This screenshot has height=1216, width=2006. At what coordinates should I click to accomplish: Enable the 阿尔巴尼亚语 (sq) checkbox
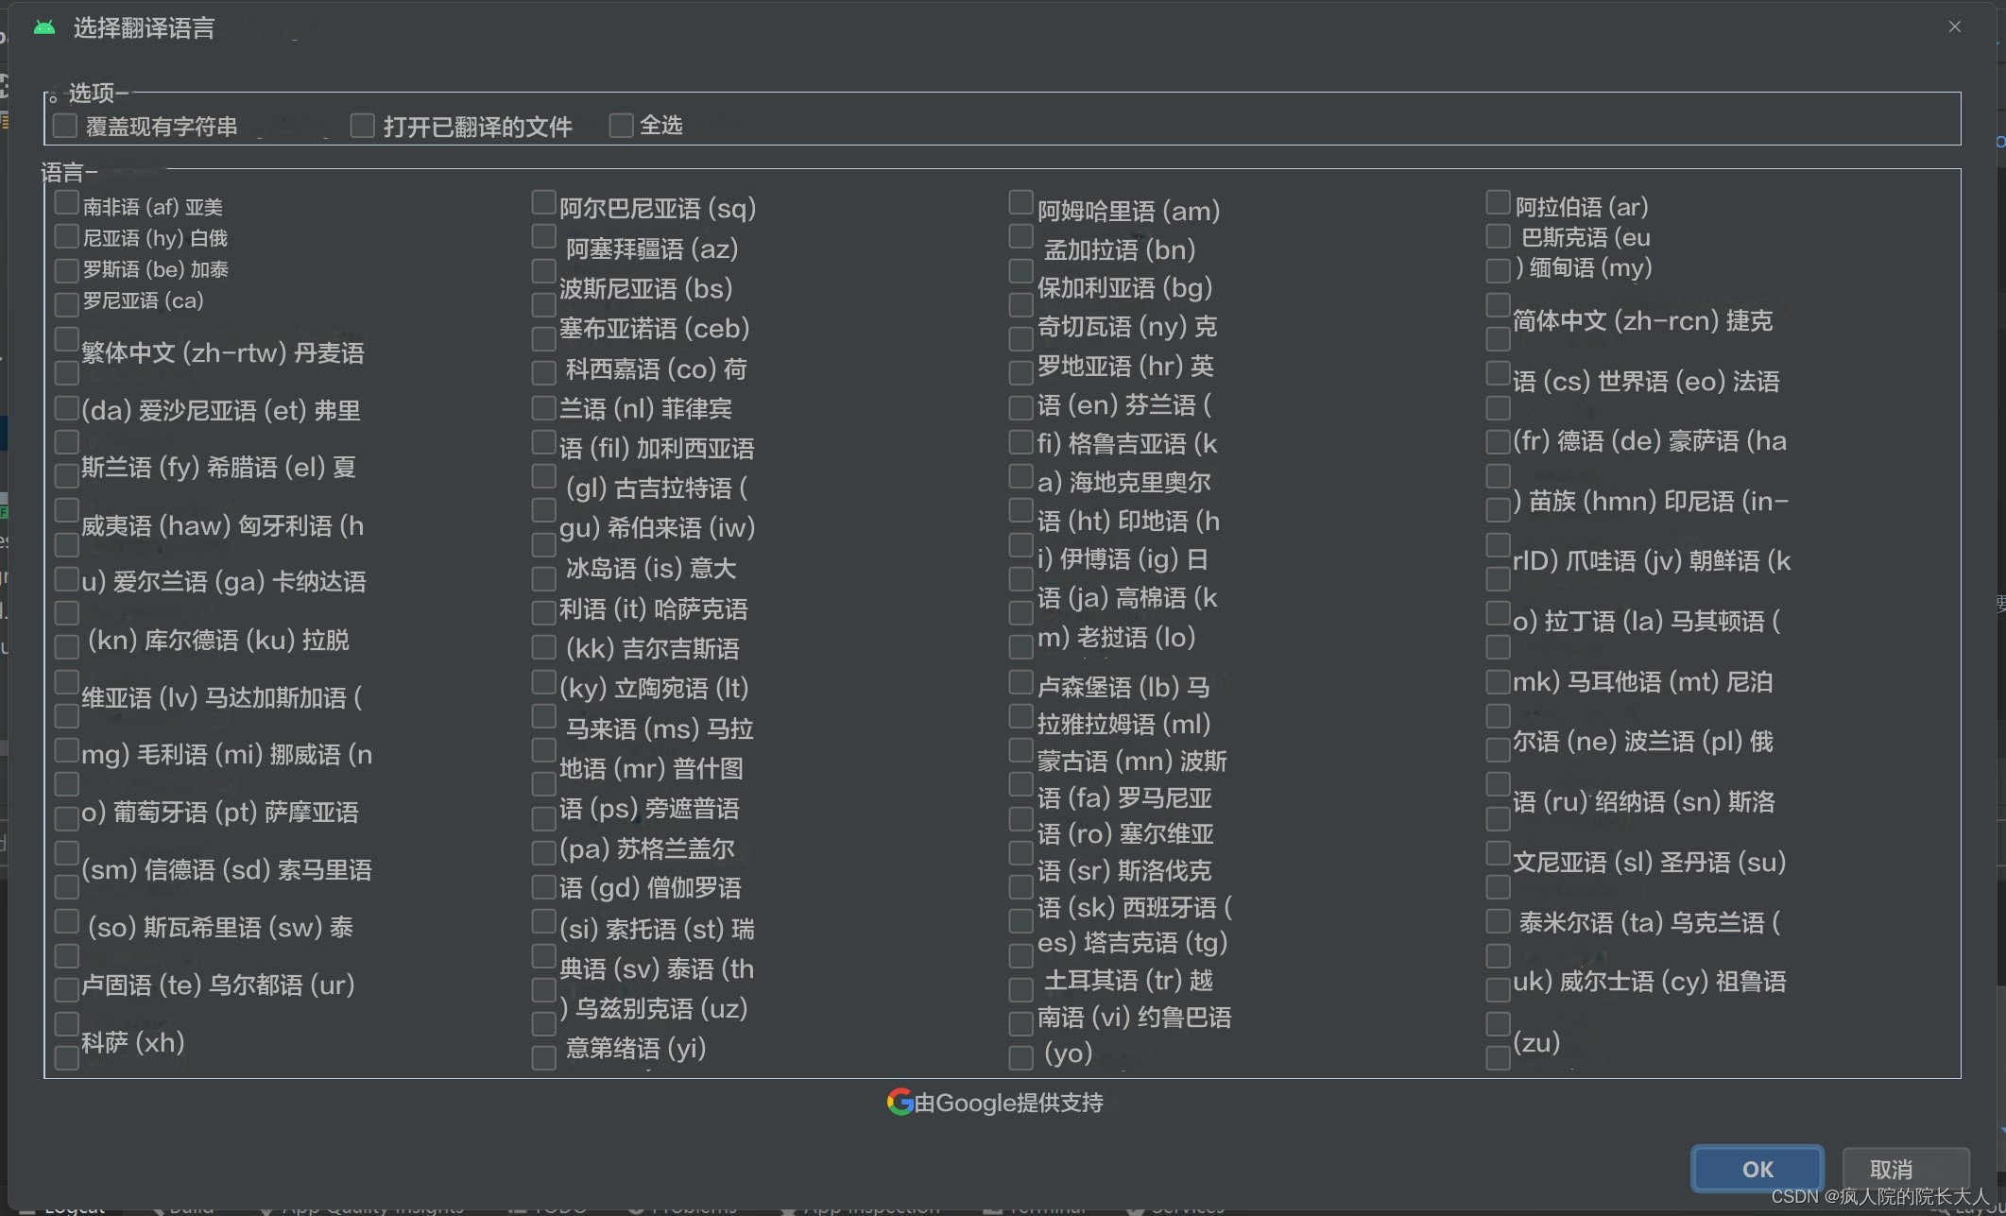tap(543, 202)
